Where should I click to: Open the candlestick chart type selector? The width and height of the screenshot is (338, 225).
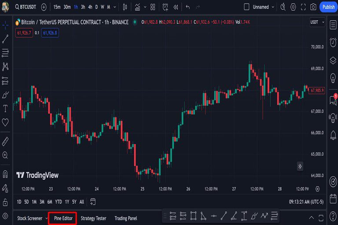click(x=125, y=7)
